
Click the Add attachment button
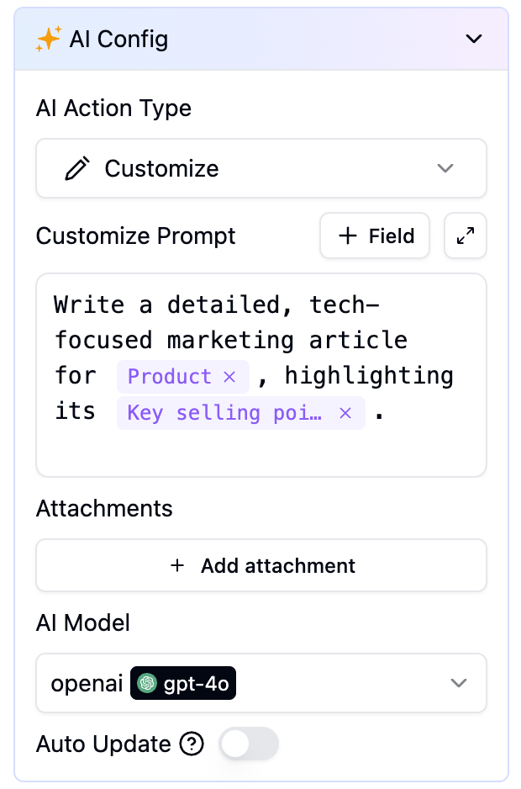point(261,565)
